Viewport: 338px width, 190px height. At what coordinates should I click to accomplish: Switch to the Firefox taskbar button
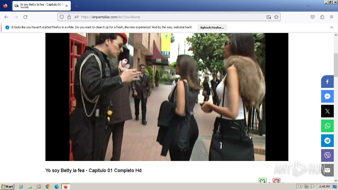pyautogui.click(x=65, y=187)
